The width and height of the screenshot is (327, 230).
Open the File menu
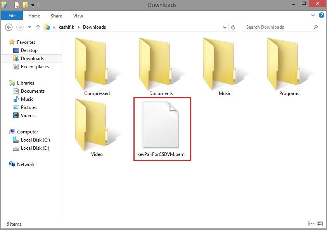point(12,16)
